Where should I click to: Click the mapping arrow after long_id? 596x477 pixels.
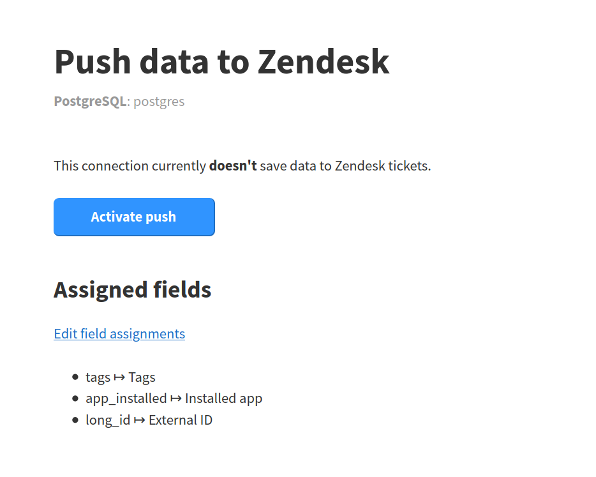(x=140, y=420)
